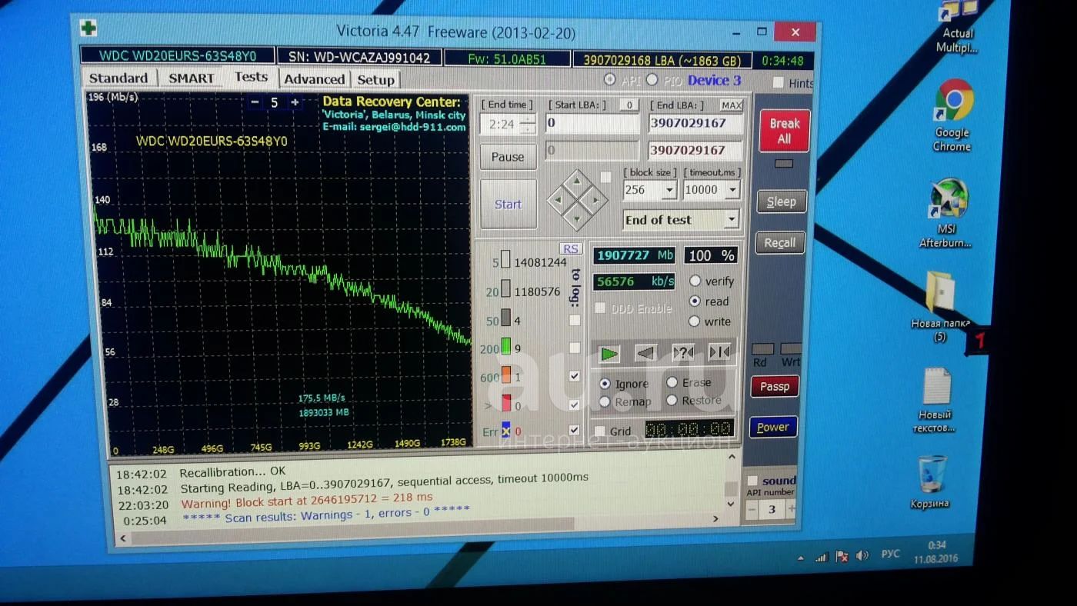Click the left arrow on the diamond pad
This screenshot has height=606, width=1077.
point(559,200)
